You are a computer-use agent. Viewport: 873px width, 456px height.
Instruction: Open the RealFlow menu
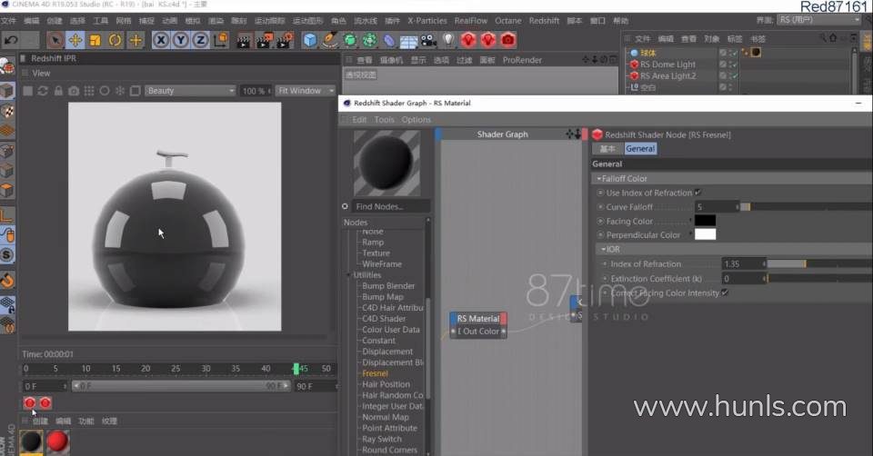pos(470,21)
